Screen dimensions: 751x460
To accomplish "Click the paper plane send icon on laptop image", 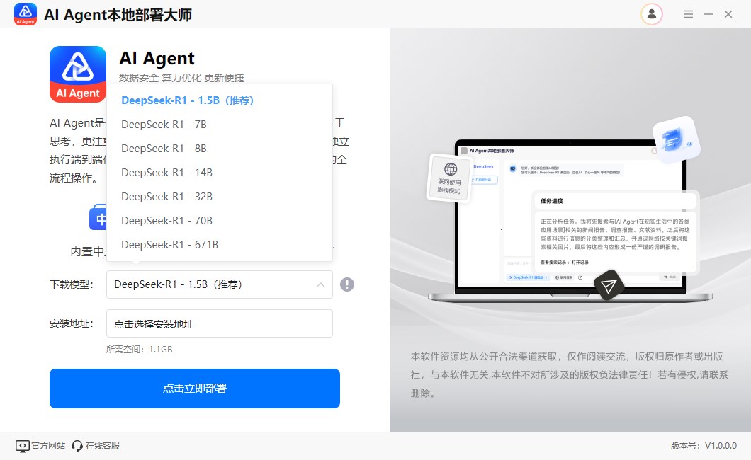I will [609, 286].
